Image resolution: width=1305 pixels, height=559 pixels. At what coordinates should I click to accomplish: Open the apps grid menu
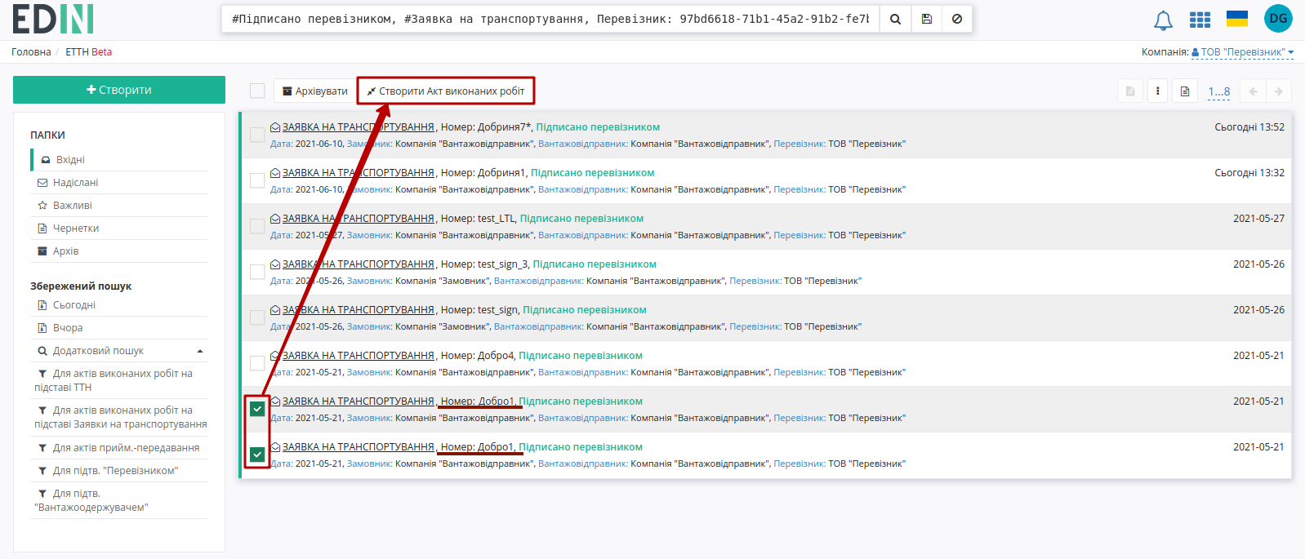1200,20
